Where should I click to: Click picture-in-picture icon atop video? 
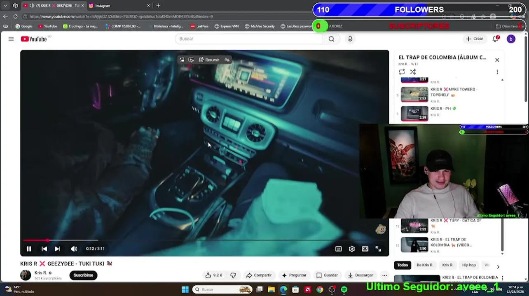(x=182, y=60)
